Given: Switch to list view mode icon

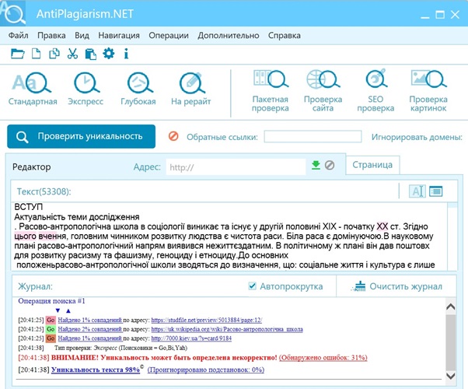Looking at the screenshot, I should coord(436,191).
